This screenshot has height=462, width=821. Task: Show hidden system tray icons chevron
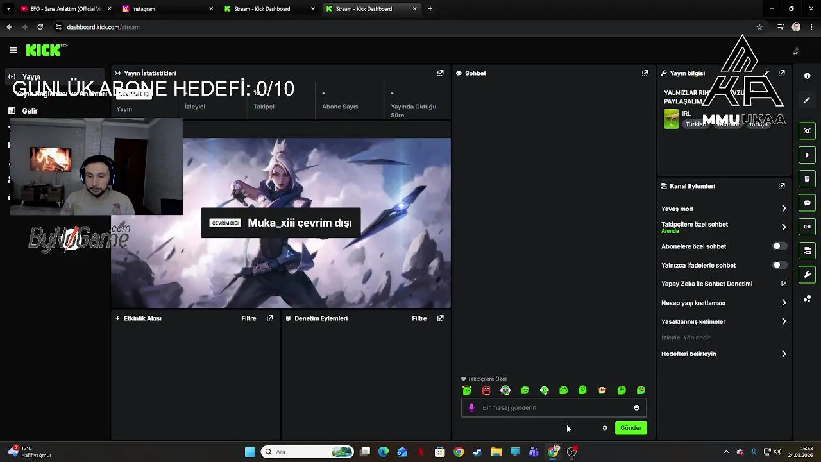(x=726, y=452)
